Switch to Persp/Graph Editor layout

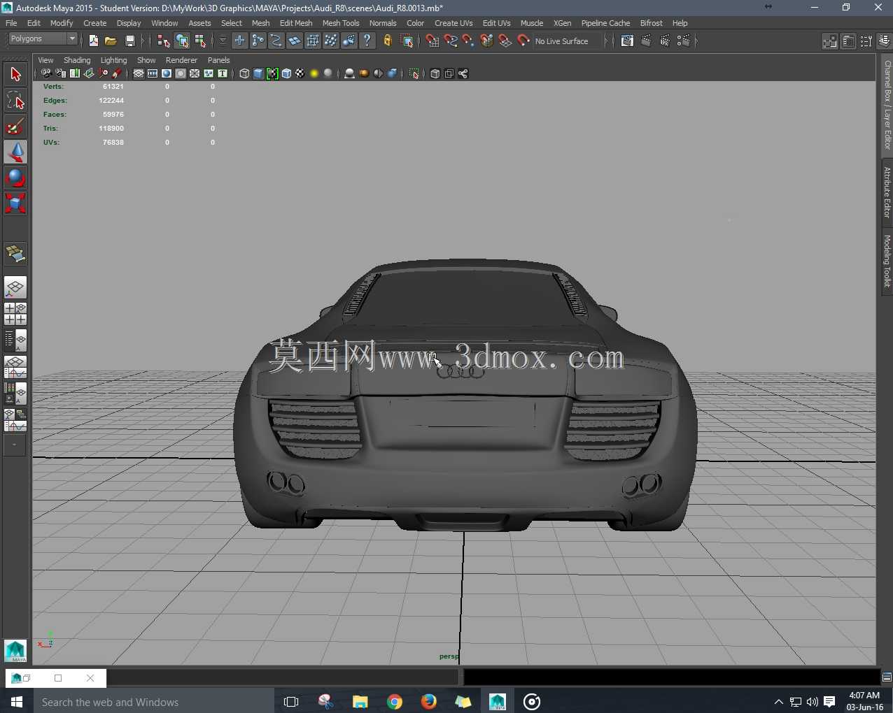pos(15,367)
